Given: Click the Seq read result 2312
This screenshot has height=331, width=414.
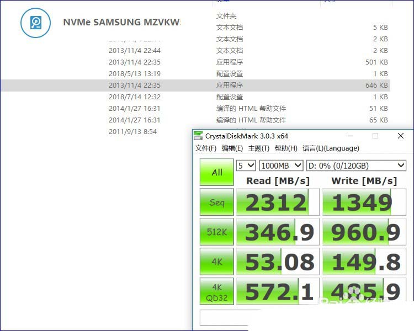Looking at the screenshot, I should 278,202.
